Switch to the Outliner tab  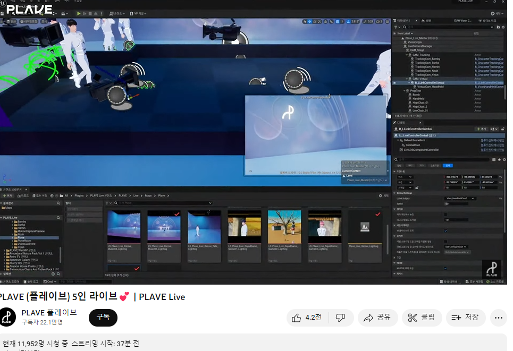tap(403, 21)
